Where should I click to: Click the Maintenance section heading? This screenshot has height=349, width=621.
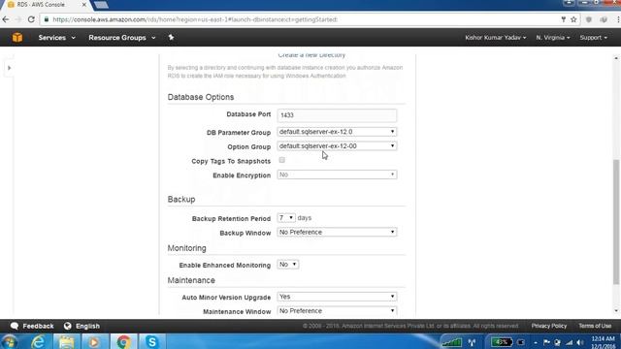click(x=191, y=280)
